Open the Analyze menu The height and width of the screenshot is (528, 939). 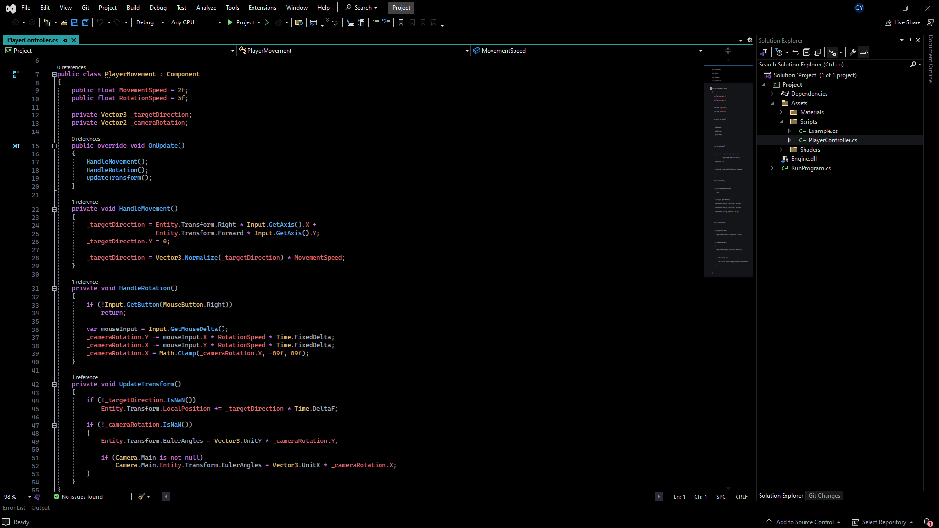pyautogui.click(x=206, y=8)
